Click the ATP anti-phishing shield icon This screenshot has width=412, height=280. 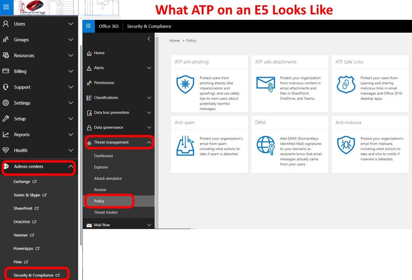point(185,85)
